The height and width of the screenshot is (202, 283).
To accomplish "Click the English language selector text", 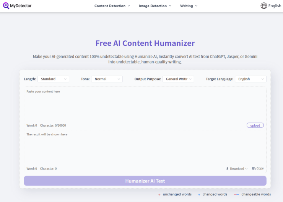I will coord(275,6).
